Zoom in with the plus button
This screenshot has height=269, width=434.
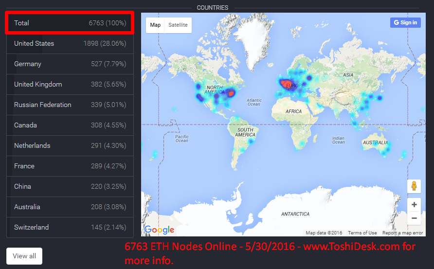[414, 204]
